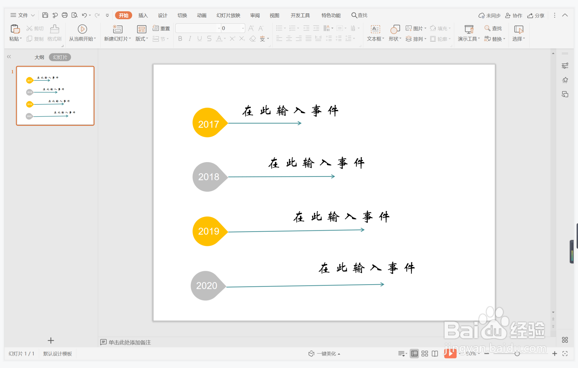Click the 形状 shapes icon
This screenshot has height=368, width=578.
tap(395, 29)
